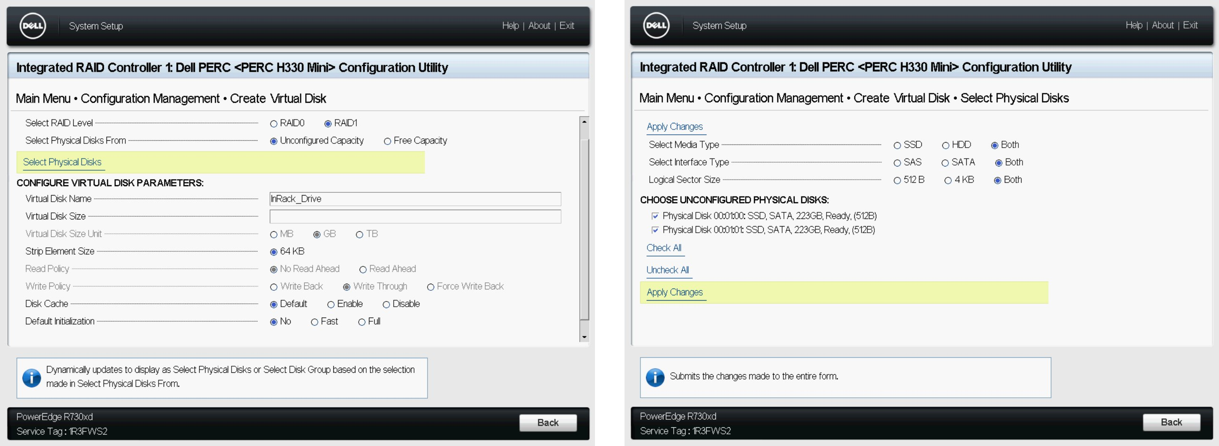Choose Free Capacity for physical disks source
The height and width of the screenshot is (446, 1219).
coord(388,142)
